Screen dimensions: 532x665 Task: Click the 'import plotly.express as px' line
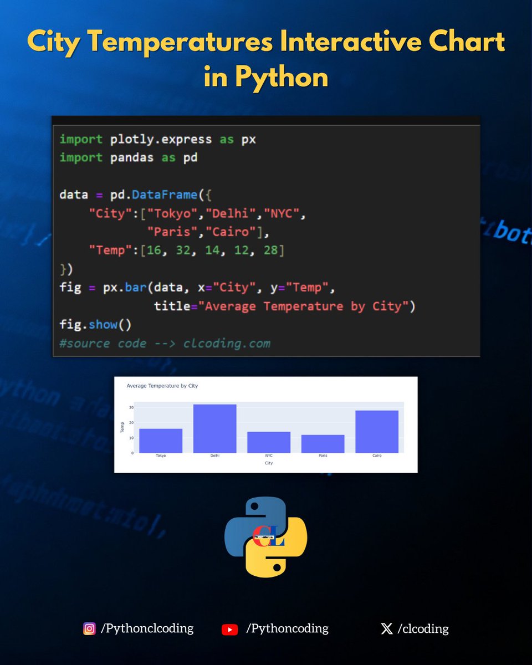(158, 139)
